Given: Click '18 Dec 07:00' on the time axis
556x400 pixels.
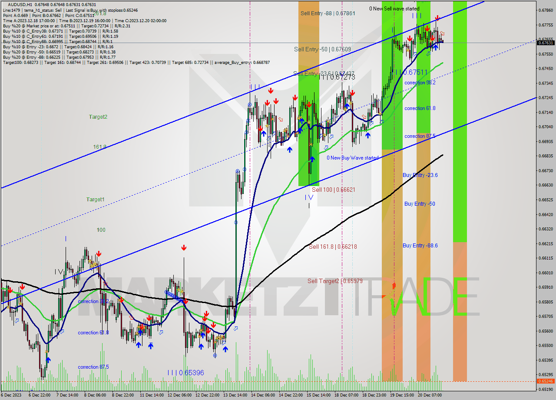Looking at the screenshot, I should [x=346, y=395].
